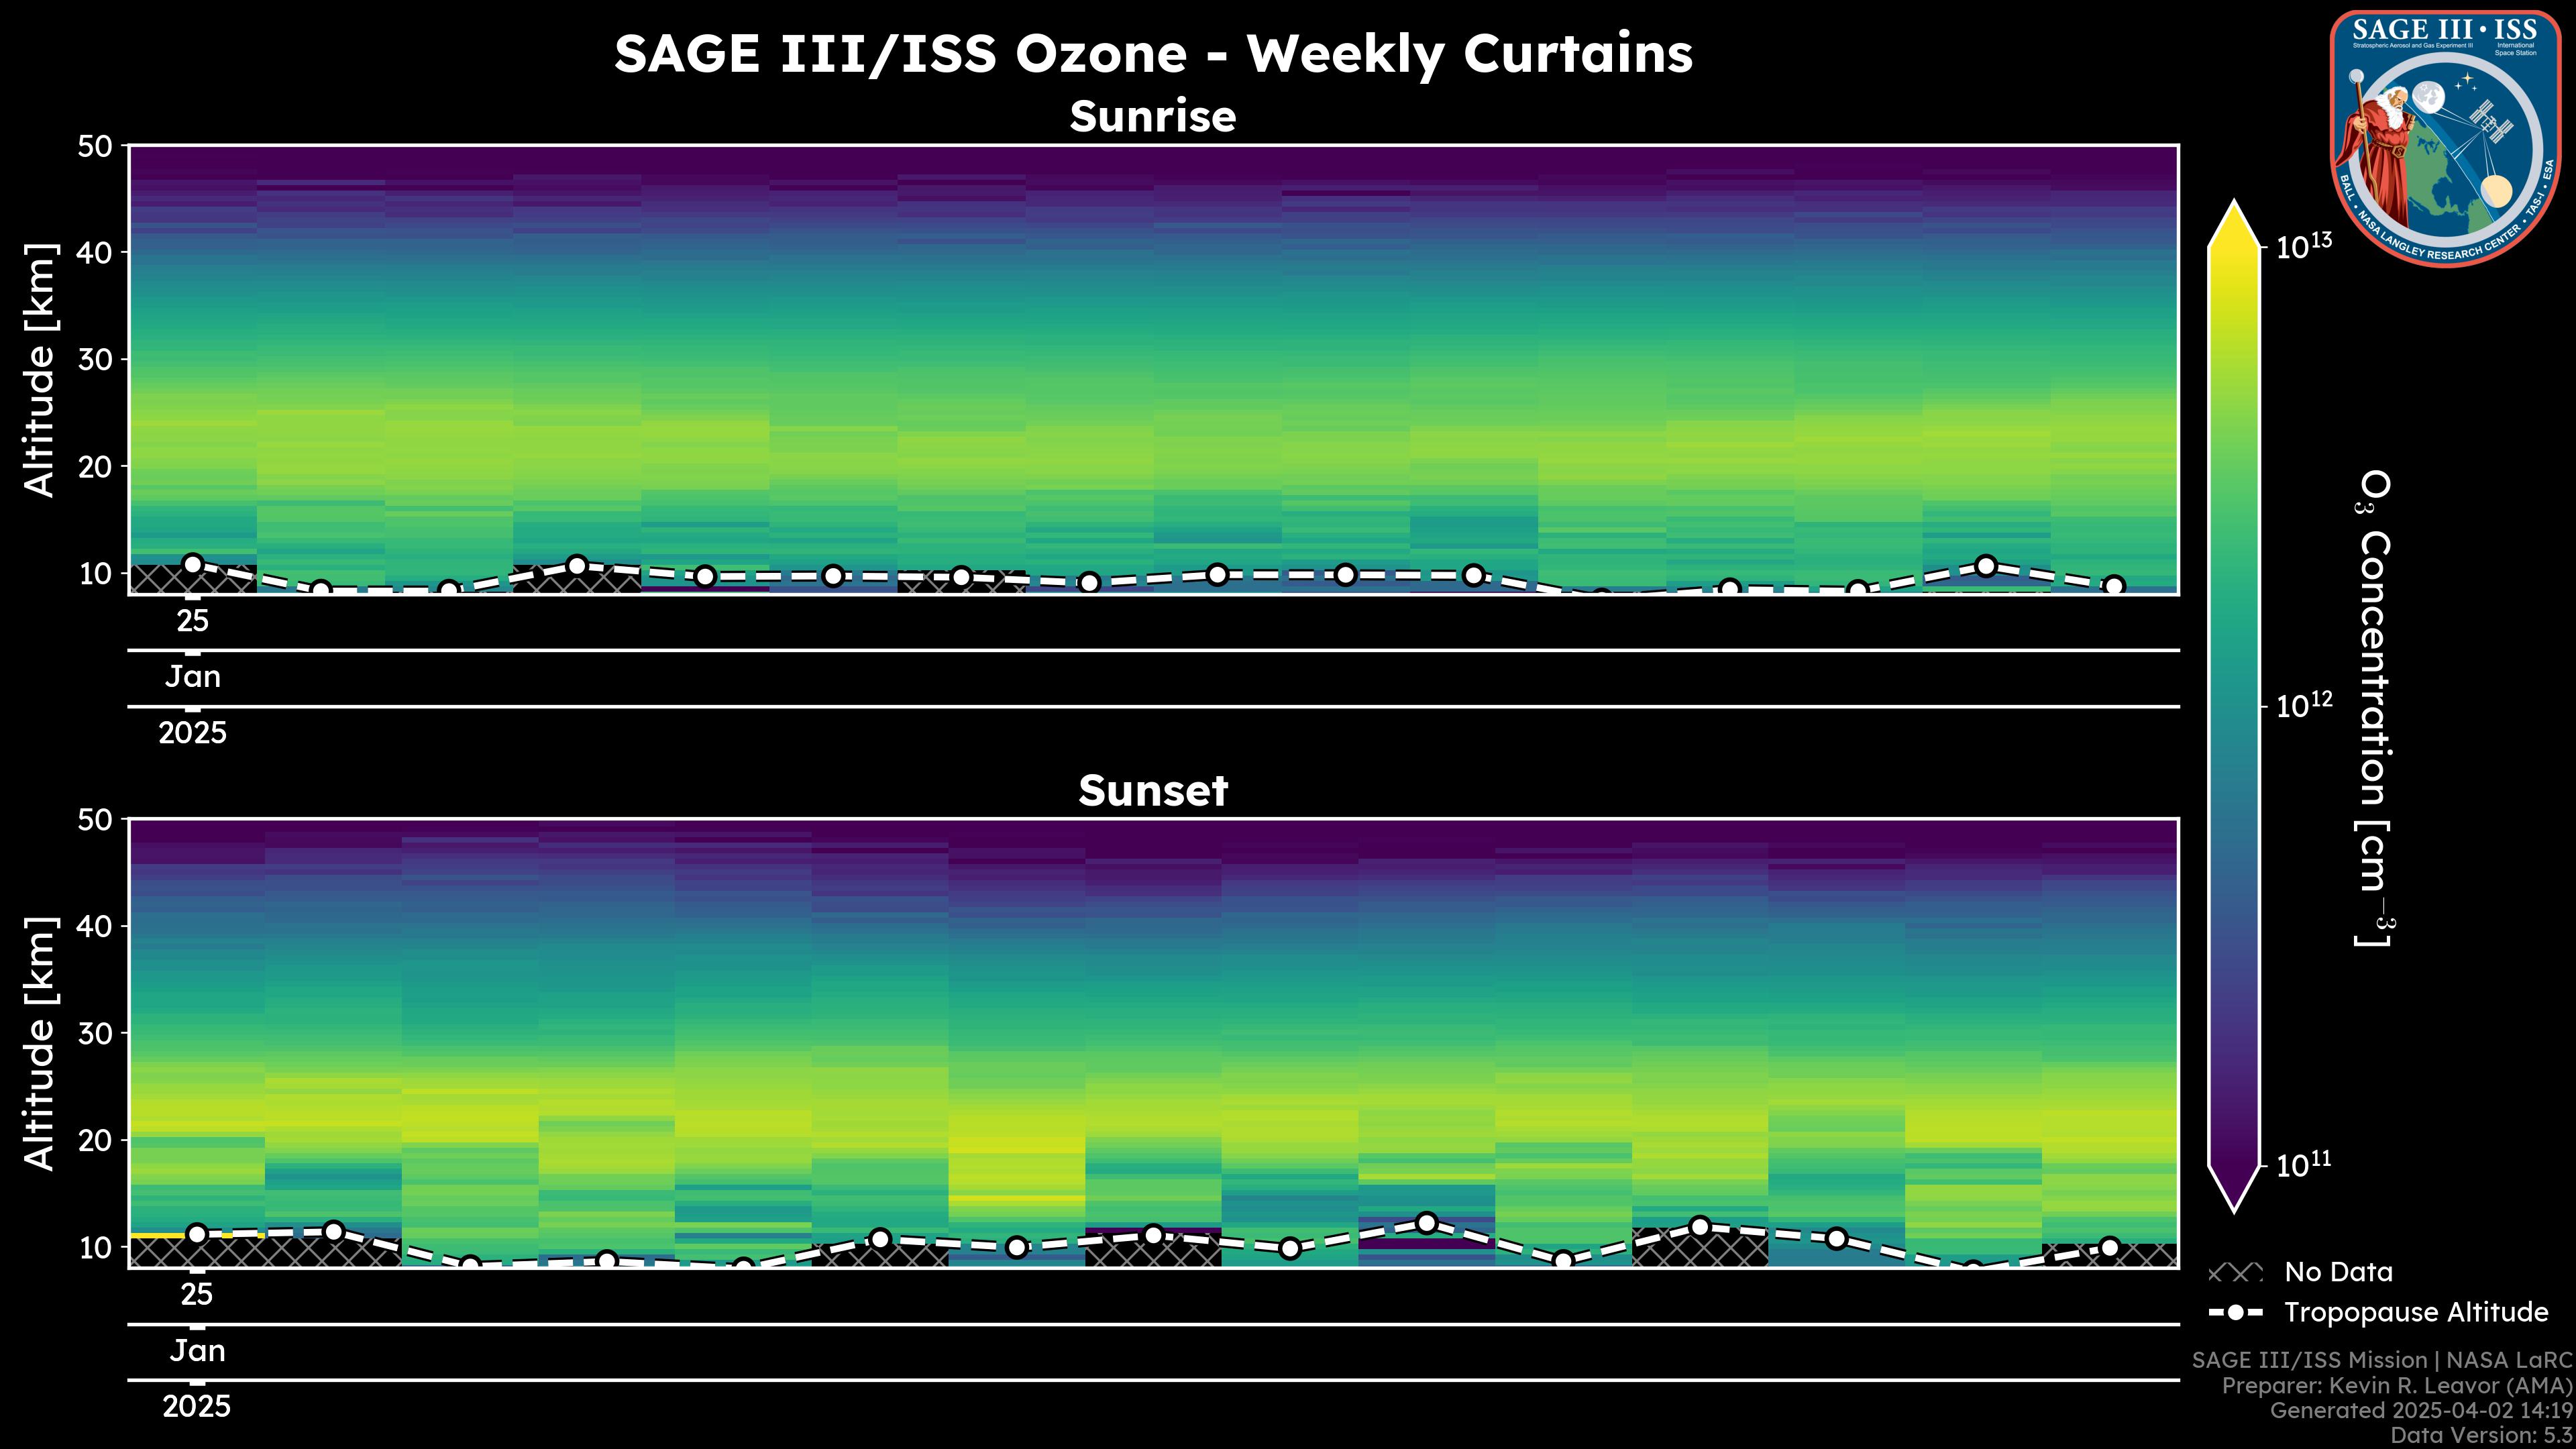The width and height of the screenshot is (2576, 1449).
Task: Click first tropopause marker in Sunrise plot
Action: tap(193, 564)
